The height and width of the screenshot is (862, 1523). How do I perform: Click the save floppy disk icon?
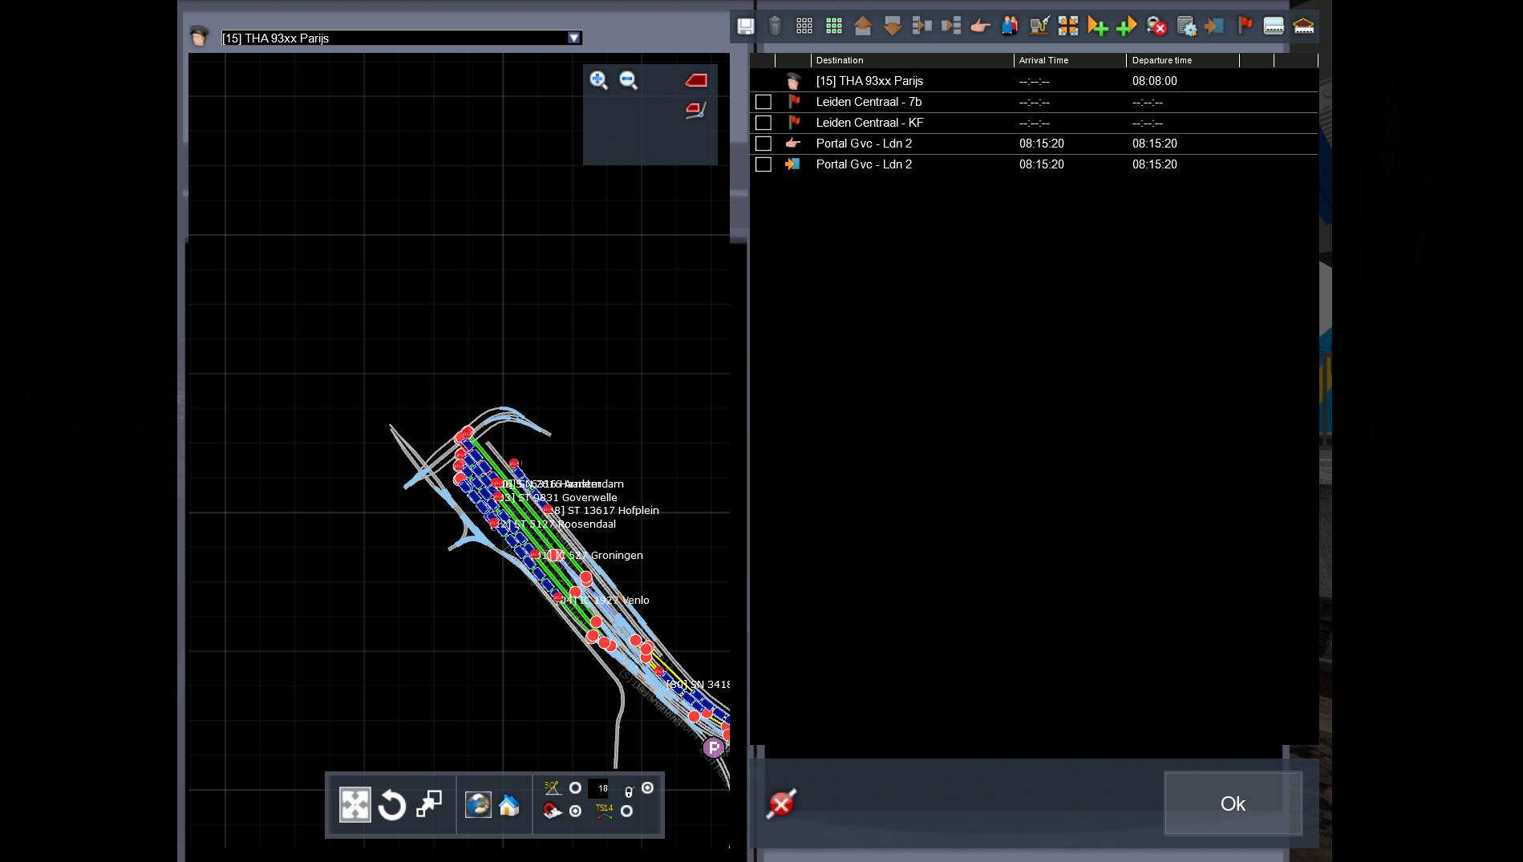(745, 26)
